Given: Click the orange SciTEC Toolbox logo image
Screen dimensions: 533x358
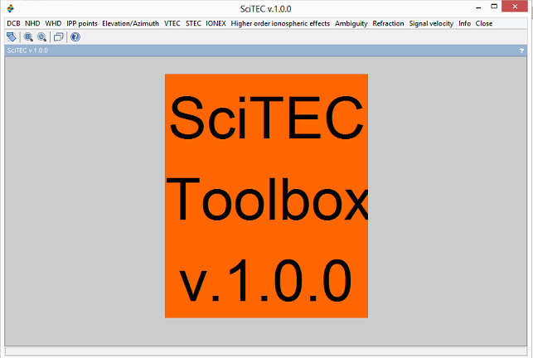Looking at the screenshot, I should (x=267, y=196).
